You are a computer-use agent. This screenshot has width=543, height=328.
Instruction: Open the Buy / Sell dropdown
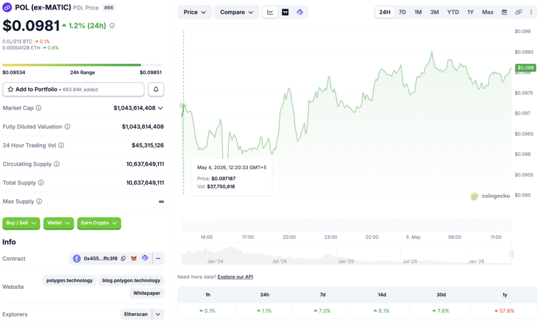tap(21, 223)
